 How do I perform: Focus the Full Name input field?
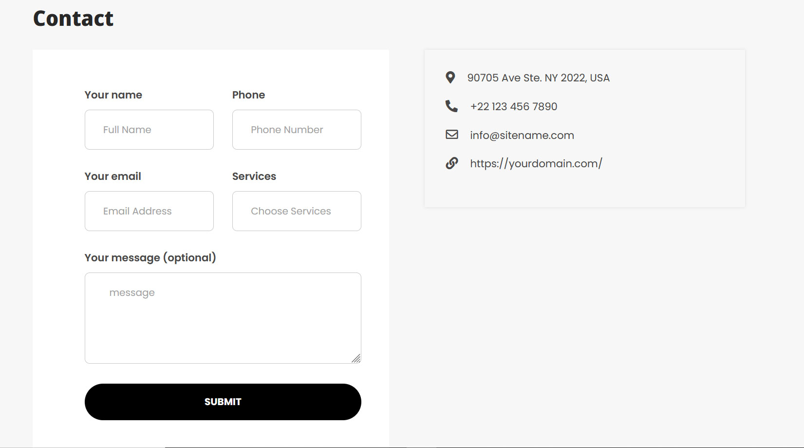[x=149, y=130]
